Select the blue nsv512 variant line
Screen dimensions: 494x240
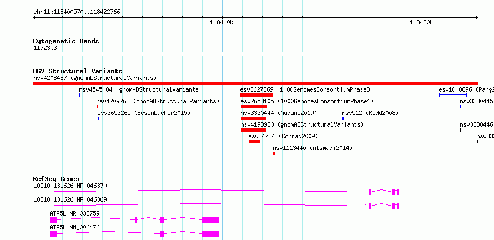coord(410,118)
